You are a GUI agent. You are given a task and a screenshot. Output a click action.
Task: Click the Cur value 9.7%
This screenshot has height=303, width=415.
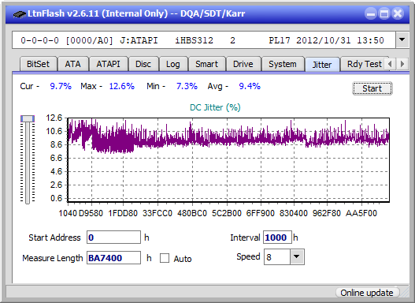61,86
